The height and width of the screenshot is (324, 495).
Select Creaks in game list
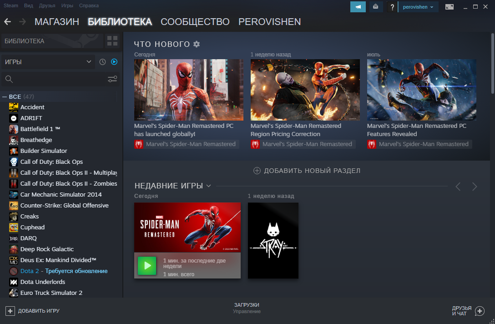pos(30,216)
